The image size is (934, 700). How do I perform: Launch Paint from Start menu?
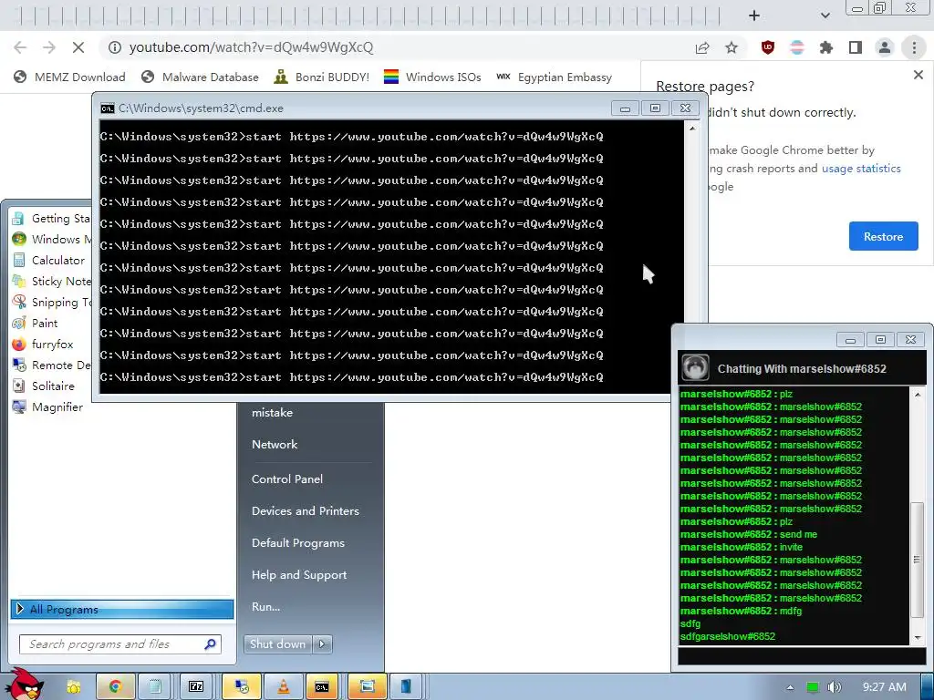point(36,324)
